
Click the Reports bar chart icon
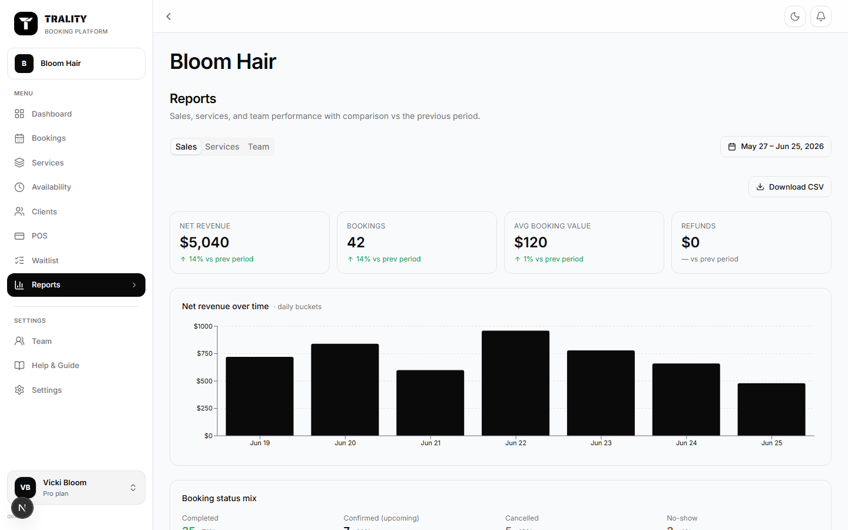point(19,285)
